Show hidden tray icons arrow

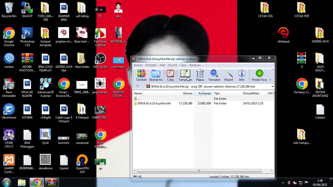pos(283,183)
